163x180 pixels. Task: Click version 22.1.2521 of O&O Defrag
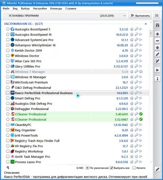pos(122,88)
